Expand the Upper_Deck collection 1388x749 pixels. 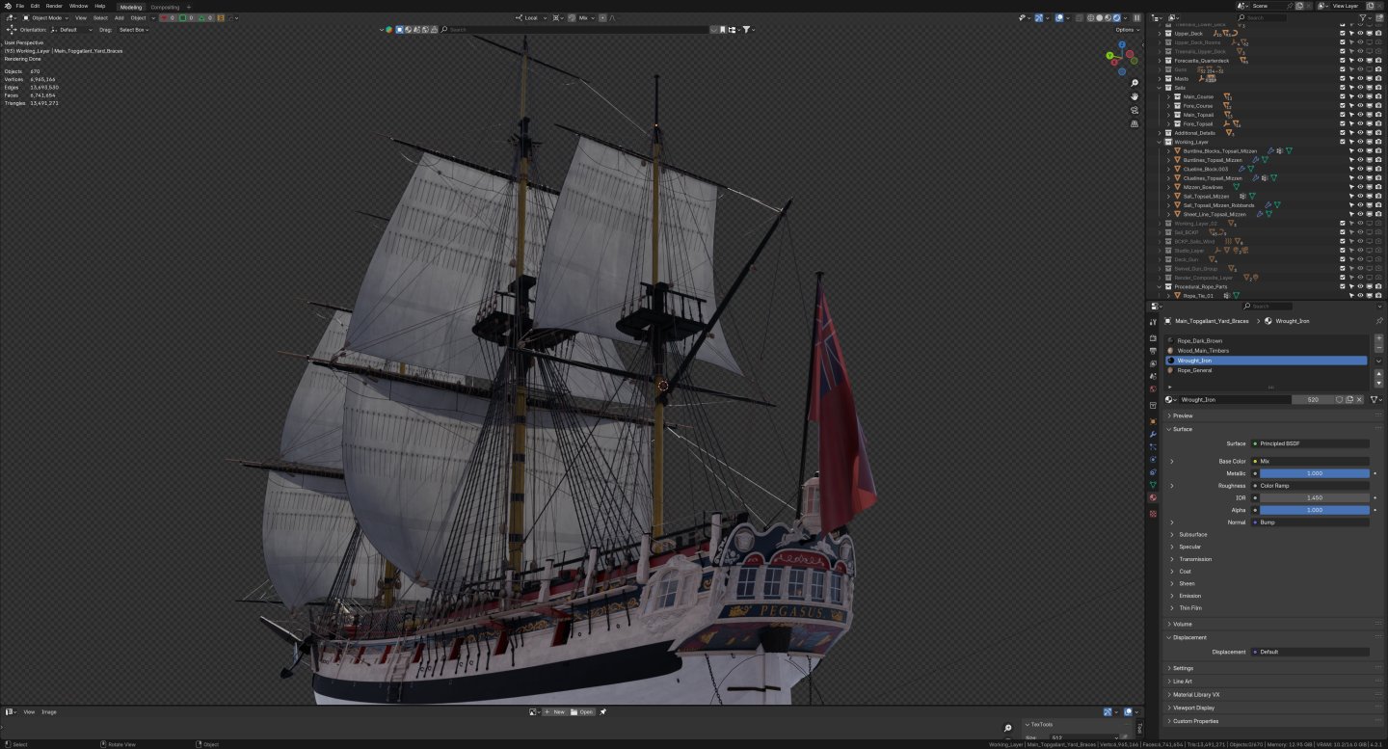point(1160,34)
